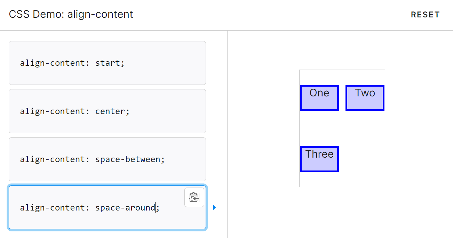Click the center value text
Image resolution: width=453 pixels, height=238 pixels.
110,111
